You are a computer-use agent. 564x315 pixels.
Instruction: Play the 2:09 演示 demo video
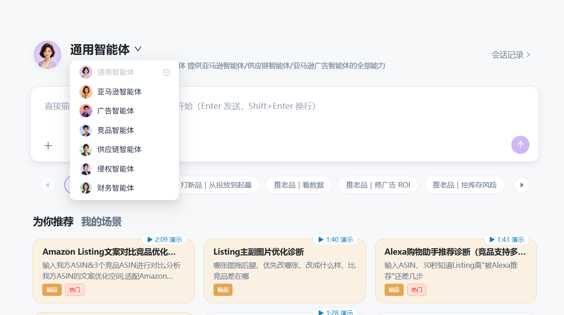tap(164, 240)
